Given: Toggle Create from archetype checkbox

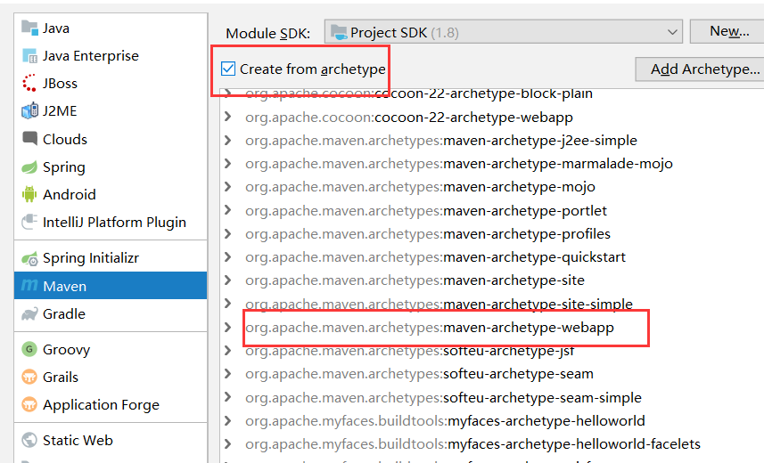Looking at the screenshot, I should (x=228, y=69).
